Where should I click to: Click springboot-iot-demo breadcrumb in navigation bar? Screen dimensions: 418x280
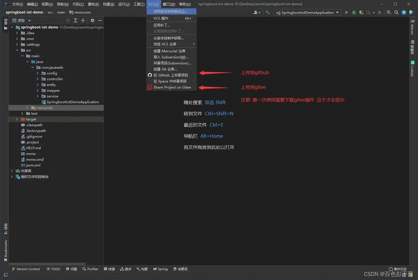24,12
